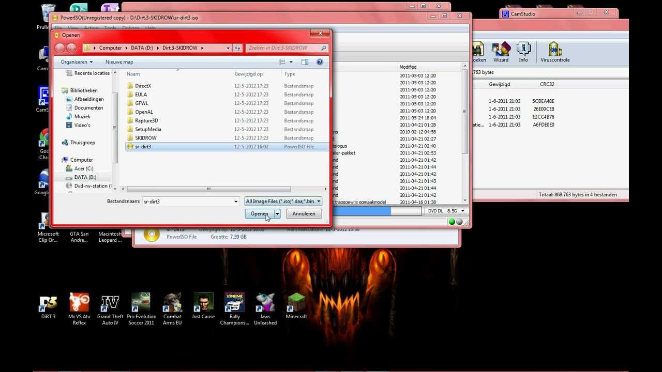
Task: Open the view options dropdown arrow
Action: (x=291, y=62)
